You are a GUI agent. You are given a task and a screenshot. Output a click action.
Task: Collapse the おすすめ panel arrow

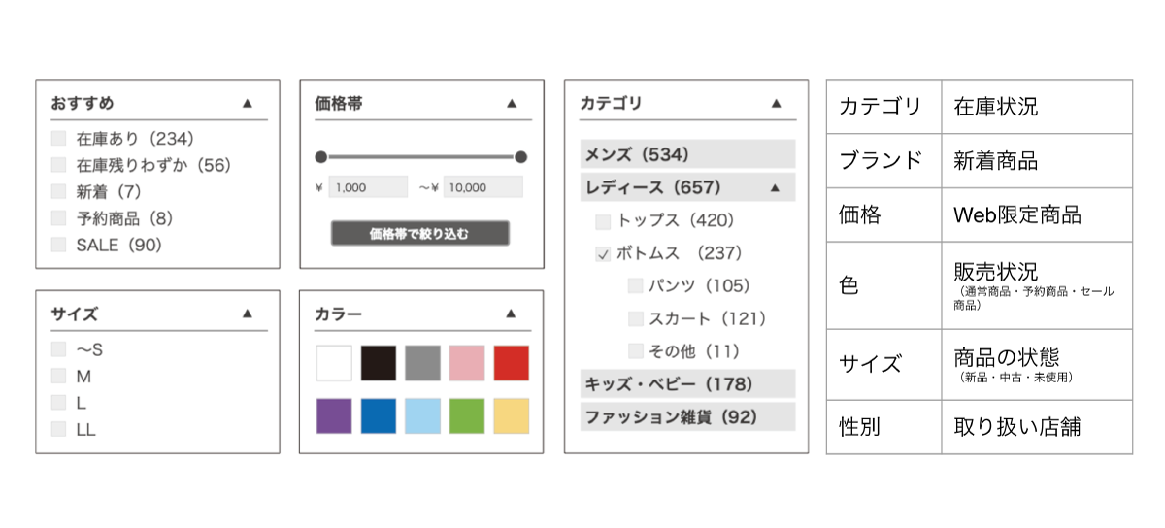point(247,102)
